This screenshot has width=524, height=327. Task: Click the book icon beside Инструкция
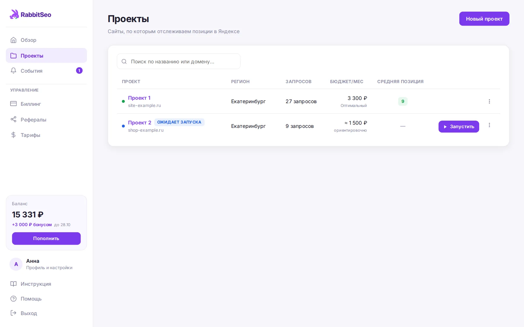click(x=13, y=284)
